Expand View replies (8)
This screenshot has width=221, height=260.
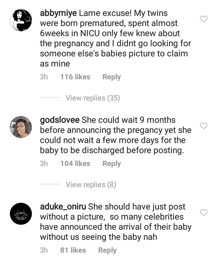tap(91, 185)
